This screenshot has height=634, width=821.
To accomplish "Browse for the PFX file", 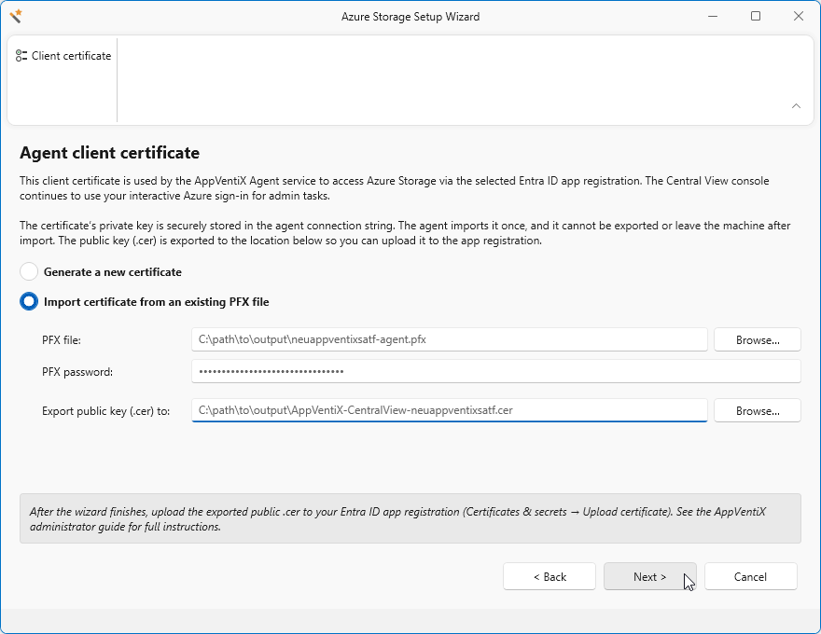I will pos(758,340).
